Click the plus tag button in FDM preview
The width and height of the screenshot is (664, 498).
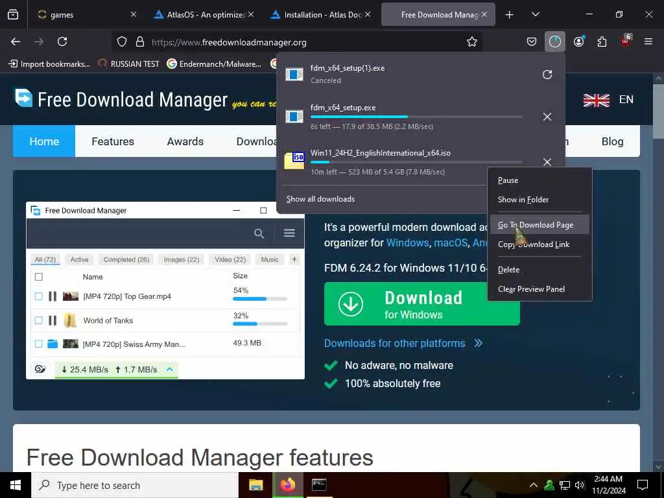pyautogui.click(x=294, y=259)
